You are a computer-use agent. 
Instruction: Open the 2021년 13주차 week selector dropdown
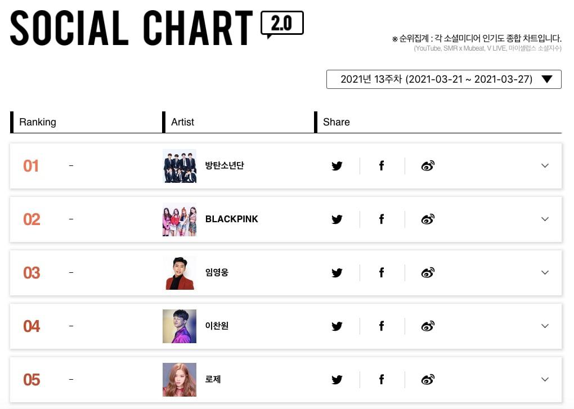443,79
